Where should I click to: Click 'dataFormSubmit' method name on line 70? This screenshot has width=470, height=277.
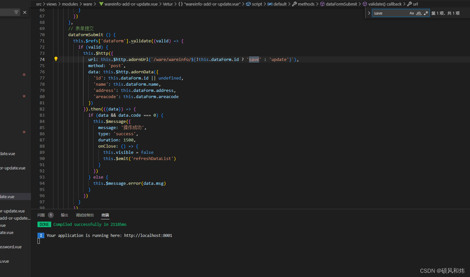[x=86, y=35]
